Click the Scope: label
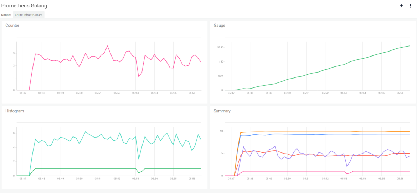The image size is (417, 193). [6, 15]
